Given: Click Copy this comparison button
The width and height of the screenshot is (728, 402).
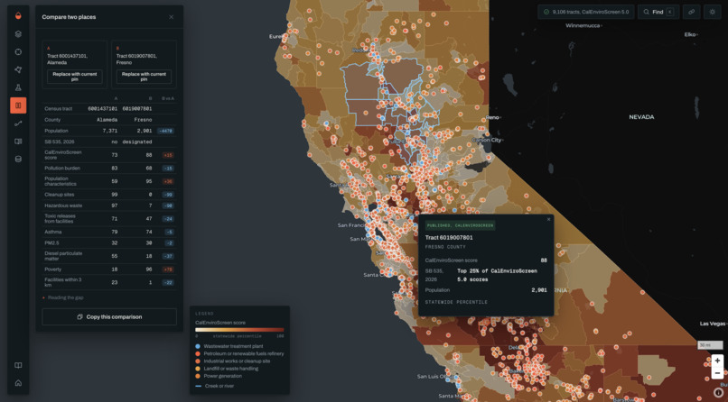Looking at the screenshot, I should click(109, 316).
